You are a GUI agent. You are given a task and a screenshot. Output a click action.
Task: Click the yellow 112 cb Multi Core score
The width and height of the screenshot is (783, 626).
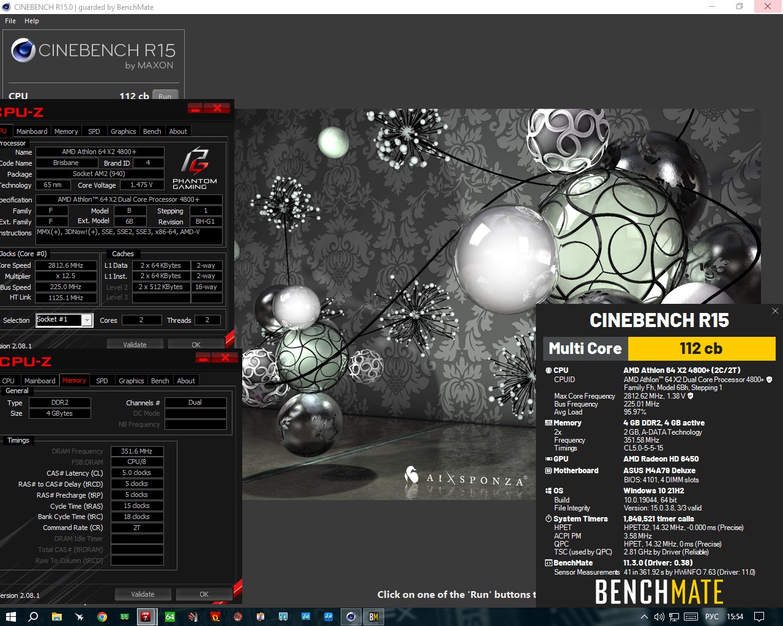pyautogui.click(x=702, y=348)
